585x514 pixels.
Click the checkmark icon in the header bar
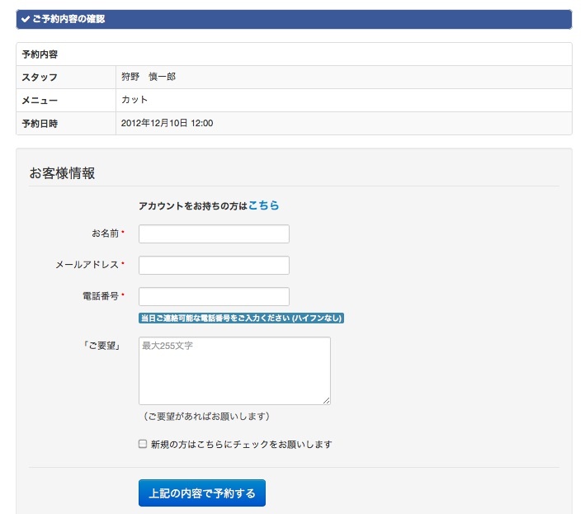(x=26, y=19)
